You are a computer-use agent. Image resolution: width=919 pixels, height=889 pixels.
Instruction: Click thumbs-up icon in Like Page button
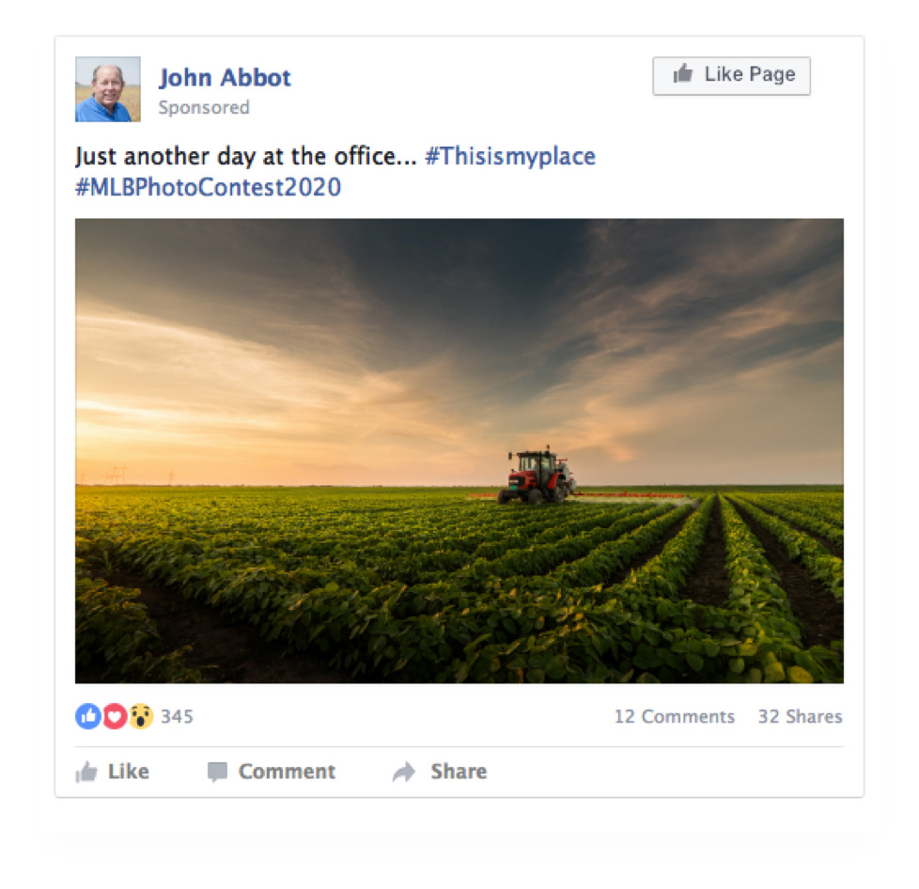point(683,74)
